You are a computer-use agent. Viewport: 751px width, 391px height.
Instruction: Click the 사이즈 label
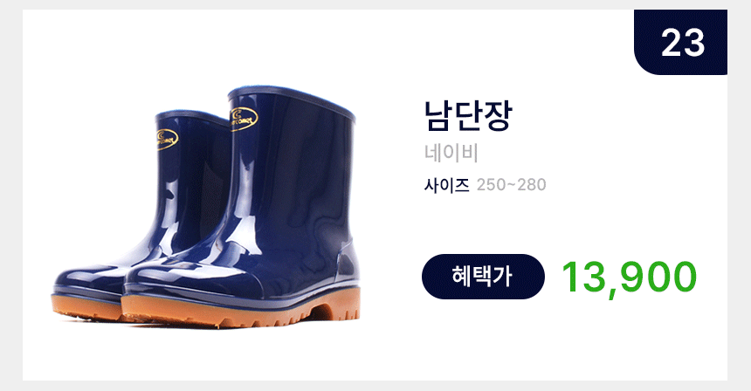click(446, 185)
